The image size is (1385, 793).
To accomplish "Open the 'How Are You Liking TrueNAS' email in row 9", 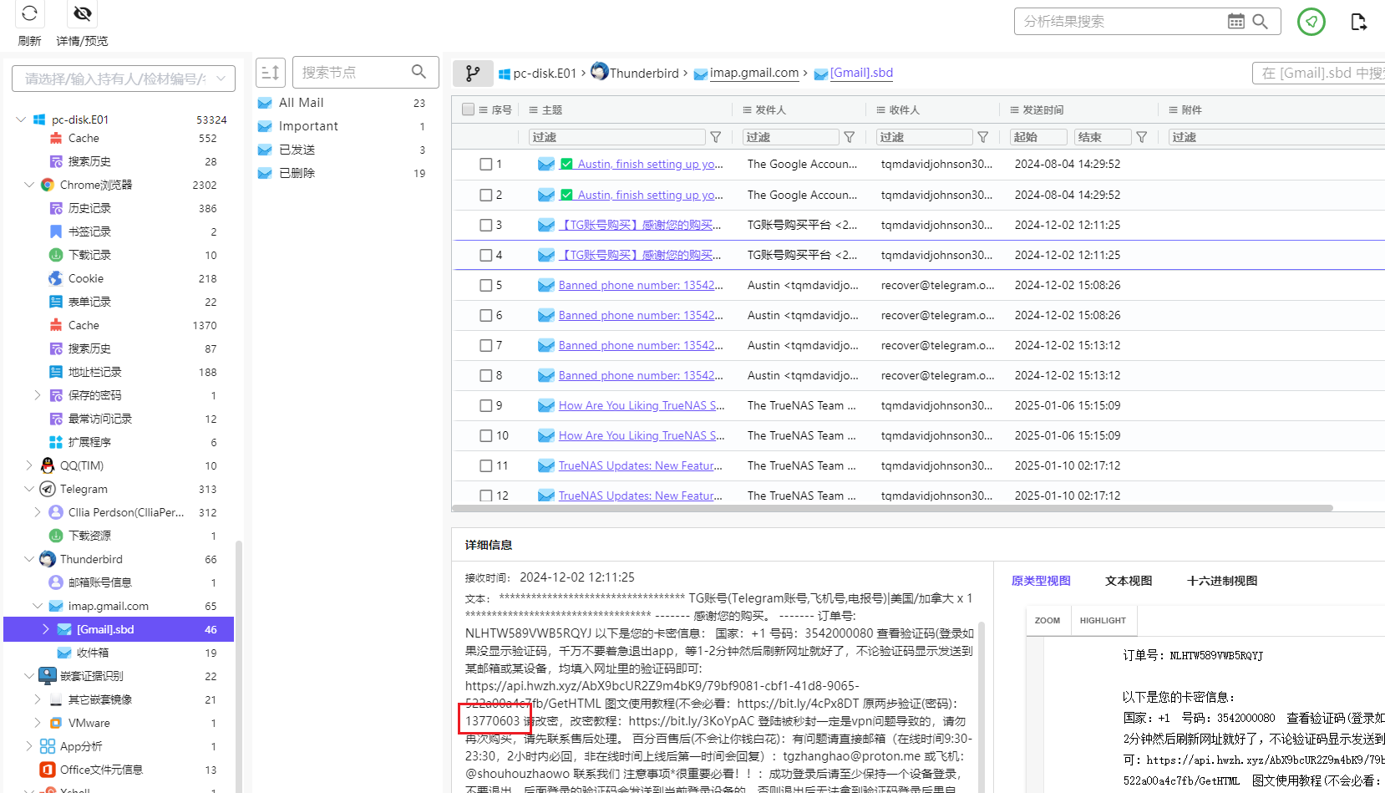I will (642, 405).
